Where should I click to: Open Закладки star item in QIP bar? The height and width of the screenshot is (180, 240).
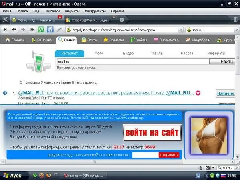point(114,40)
